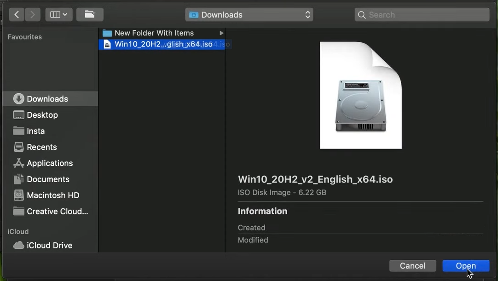Create a new folder with toolbar icon

pyautogui.click(x=90, y=15)
